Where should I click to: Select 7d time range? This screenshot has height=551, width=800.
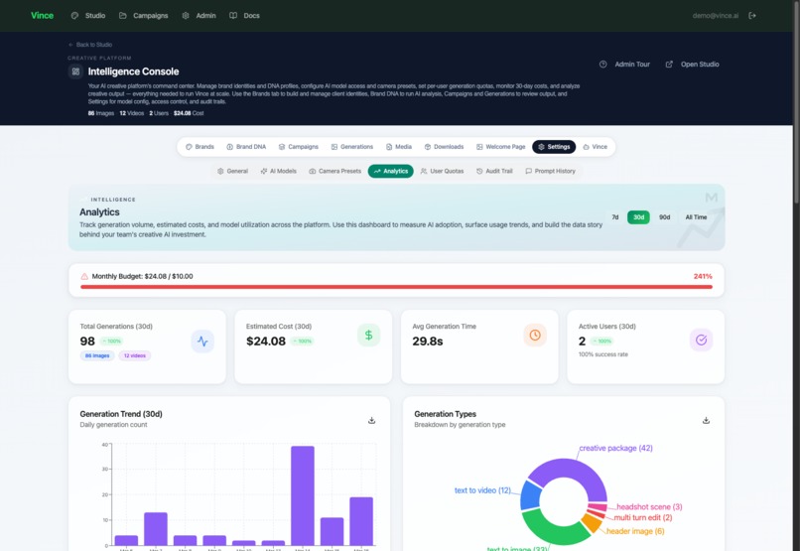point(614,217)
